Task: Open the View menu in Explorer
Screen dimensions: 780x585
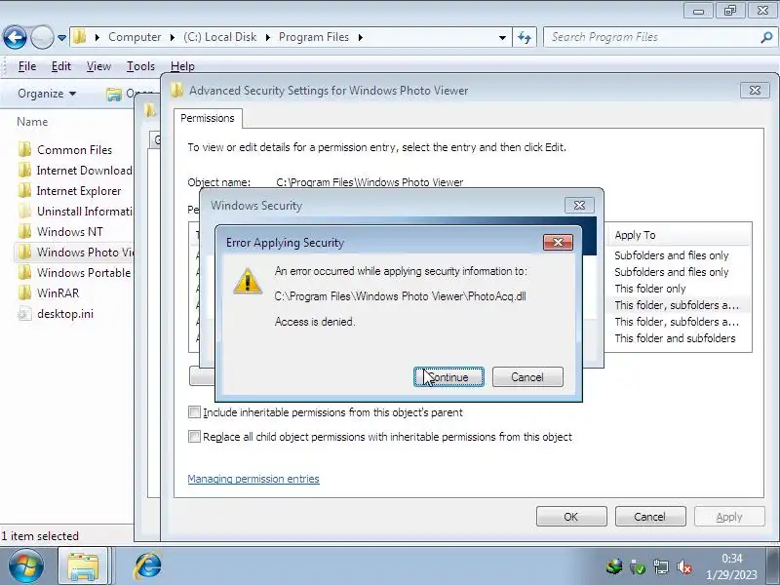Action: (98, 66)
